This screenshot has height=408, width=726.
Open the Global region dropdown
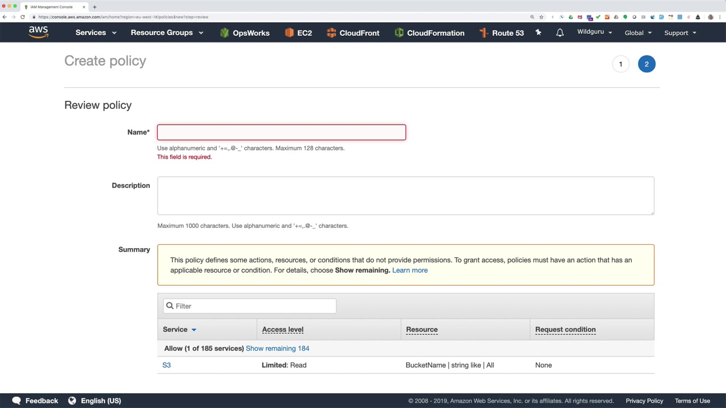pyautogui.click(x=638, y=33)
